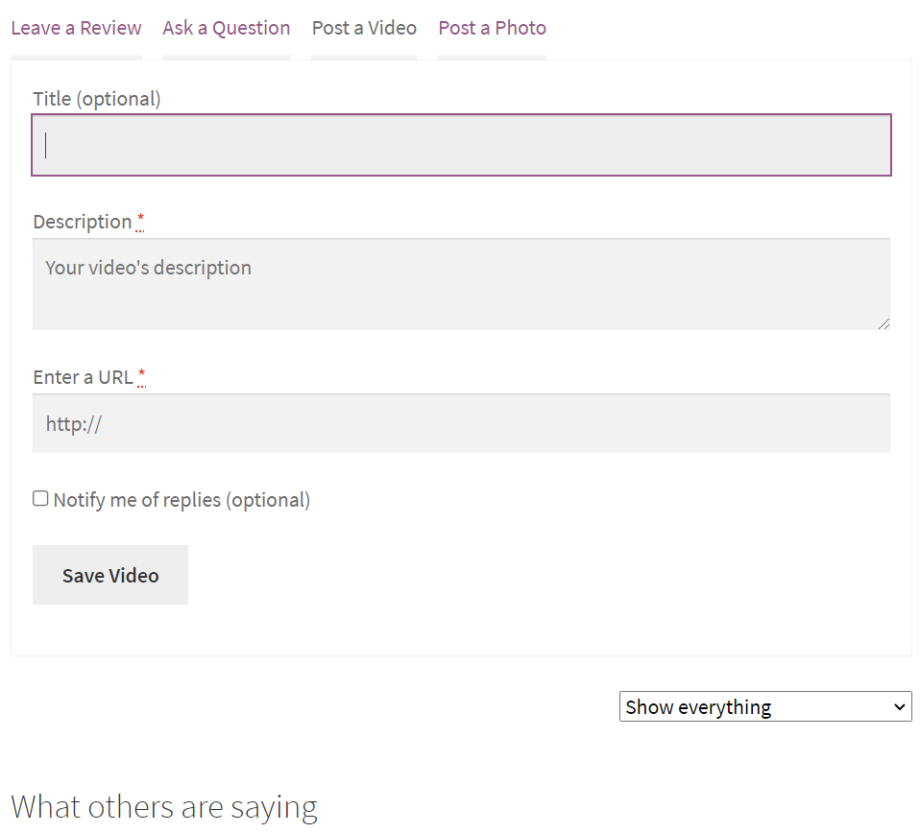The width and height of the screenshot is (920, 833).
Task: Click the Enter a URL field label
Action: pos(84,377)
